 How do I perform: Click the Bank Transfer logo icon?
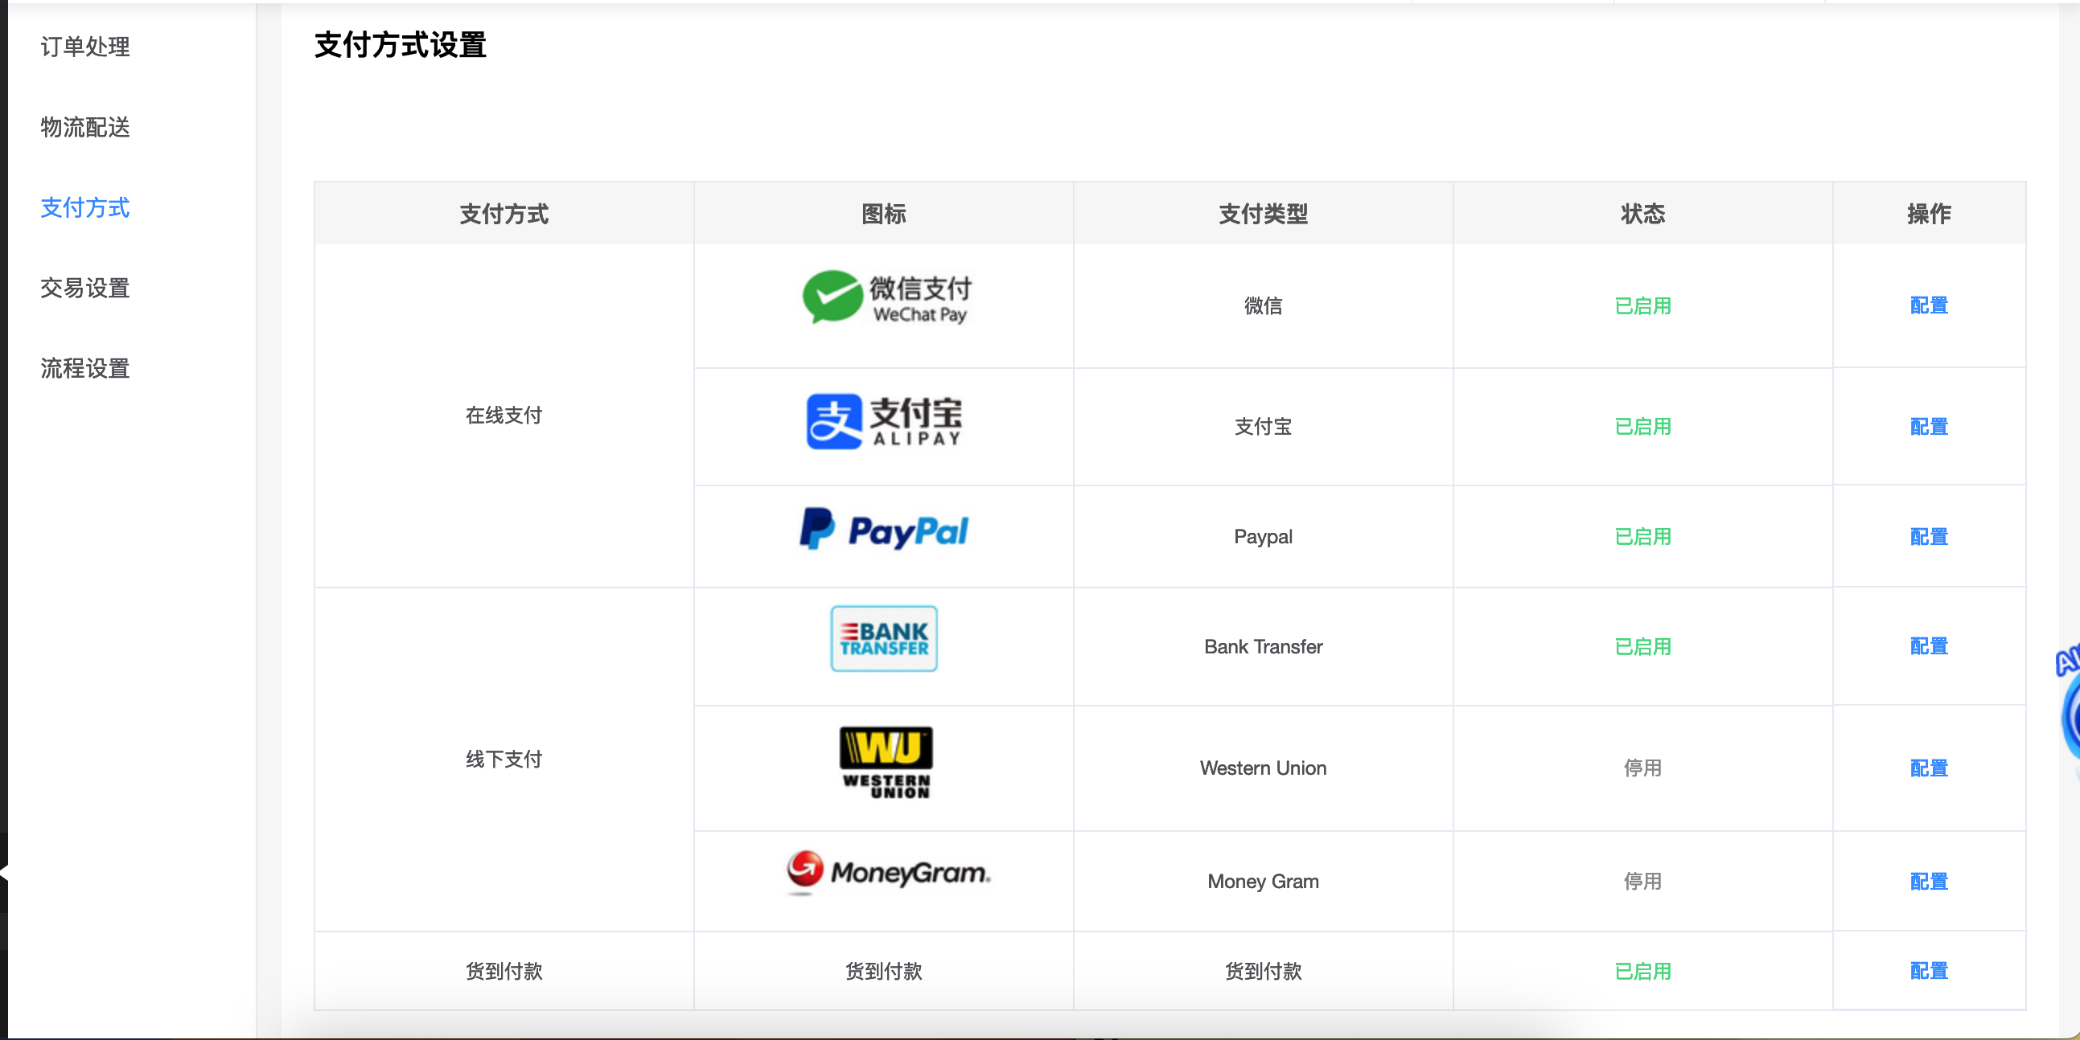(x=884, y=638)
